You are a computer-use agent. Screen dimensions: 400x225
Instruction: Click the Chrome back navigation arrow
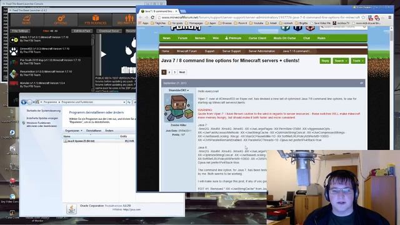click(x=140, y=17)
